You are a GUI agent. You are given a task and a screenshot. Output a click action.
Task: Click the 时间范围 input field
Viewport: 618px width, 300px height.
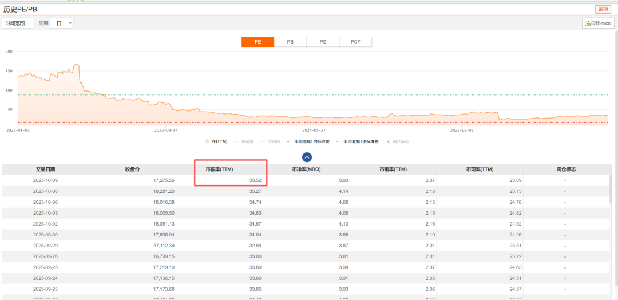(x=18, y=23)
